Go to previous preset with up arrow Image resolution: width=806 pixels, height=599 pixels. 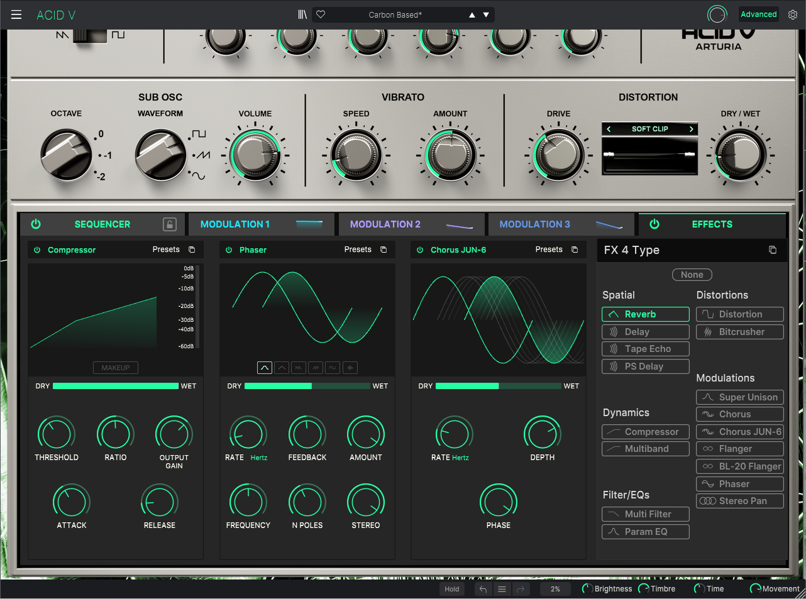[x=472, y=14]
